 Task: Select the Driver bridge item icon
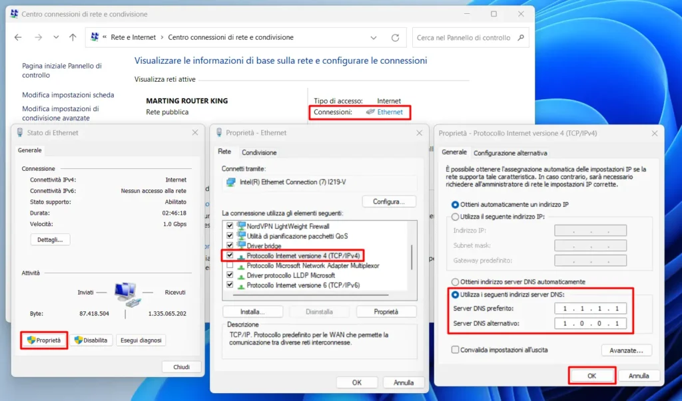tap(241, 245)
